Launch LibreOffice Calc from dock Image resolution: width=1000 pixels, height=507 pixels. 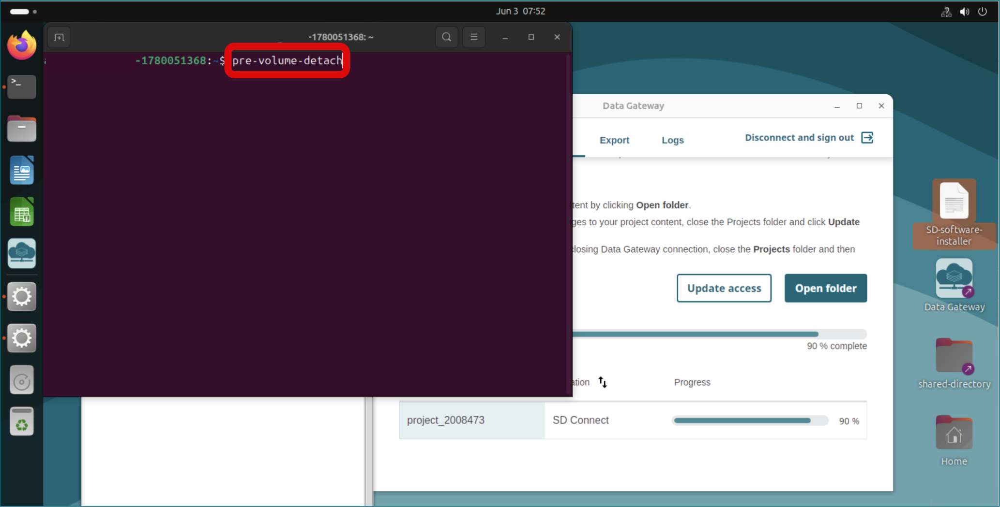[22, 212]
